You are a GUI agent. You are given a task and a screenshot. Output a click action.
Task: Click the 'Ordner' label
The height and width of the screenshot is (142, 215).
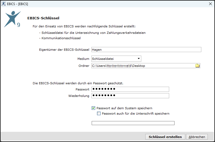tap(84, 66)
